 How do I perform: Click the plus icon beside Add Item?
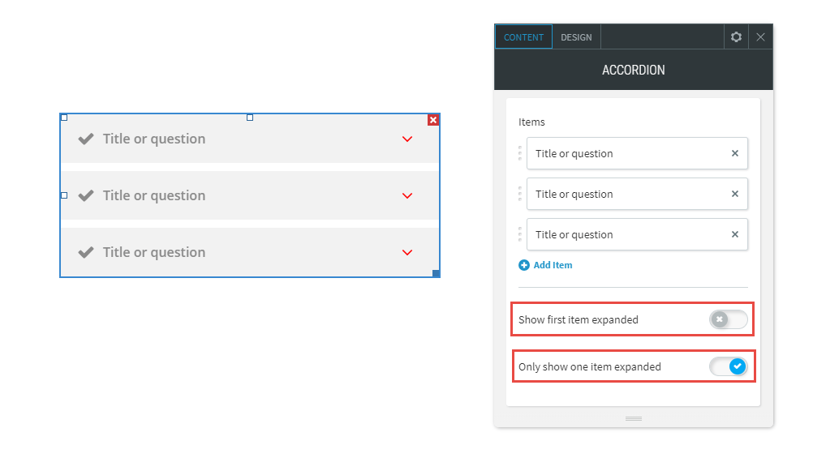pos(524,265)
